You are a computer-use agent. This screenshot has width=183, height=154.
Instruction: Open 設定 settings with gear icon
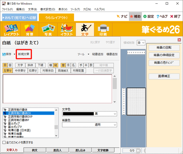(149, 16)
